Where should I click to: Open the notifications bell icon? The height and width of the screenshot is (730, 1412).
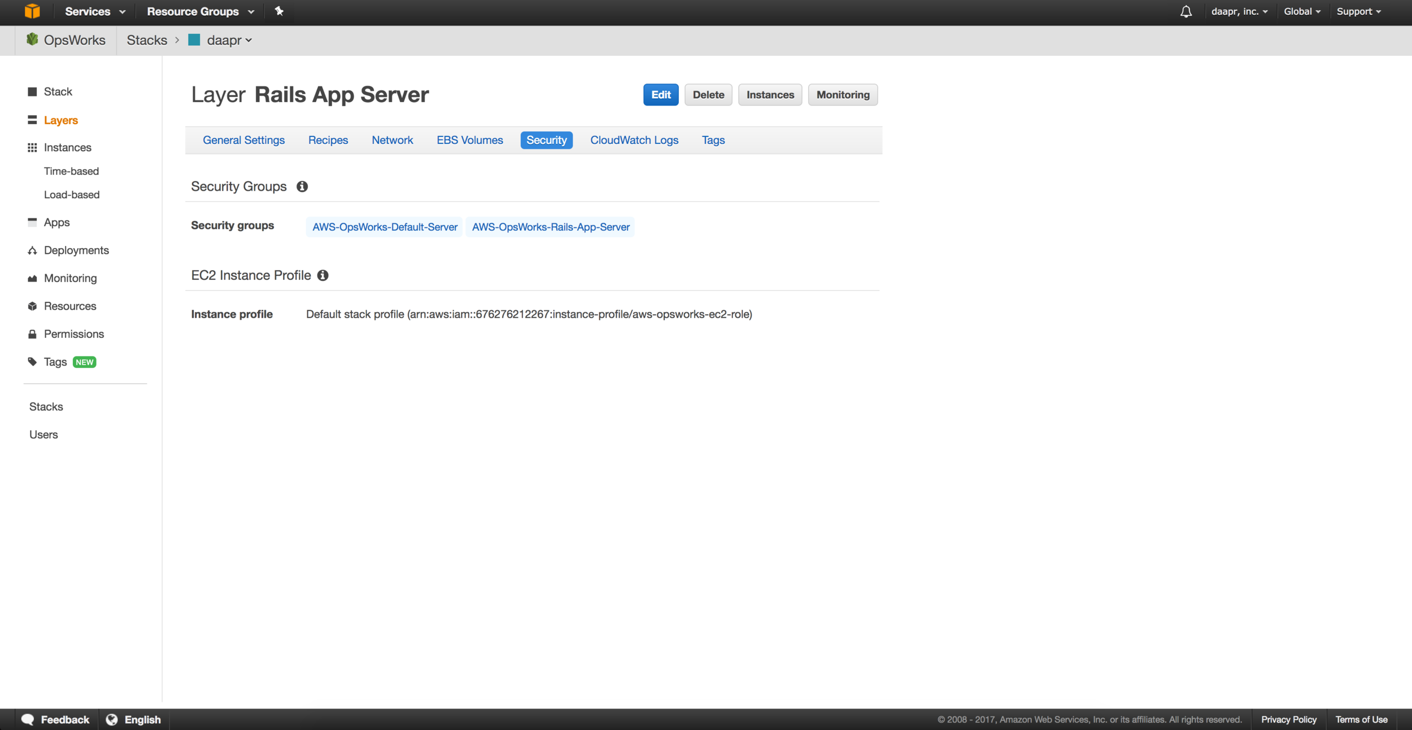[1186, 11]
